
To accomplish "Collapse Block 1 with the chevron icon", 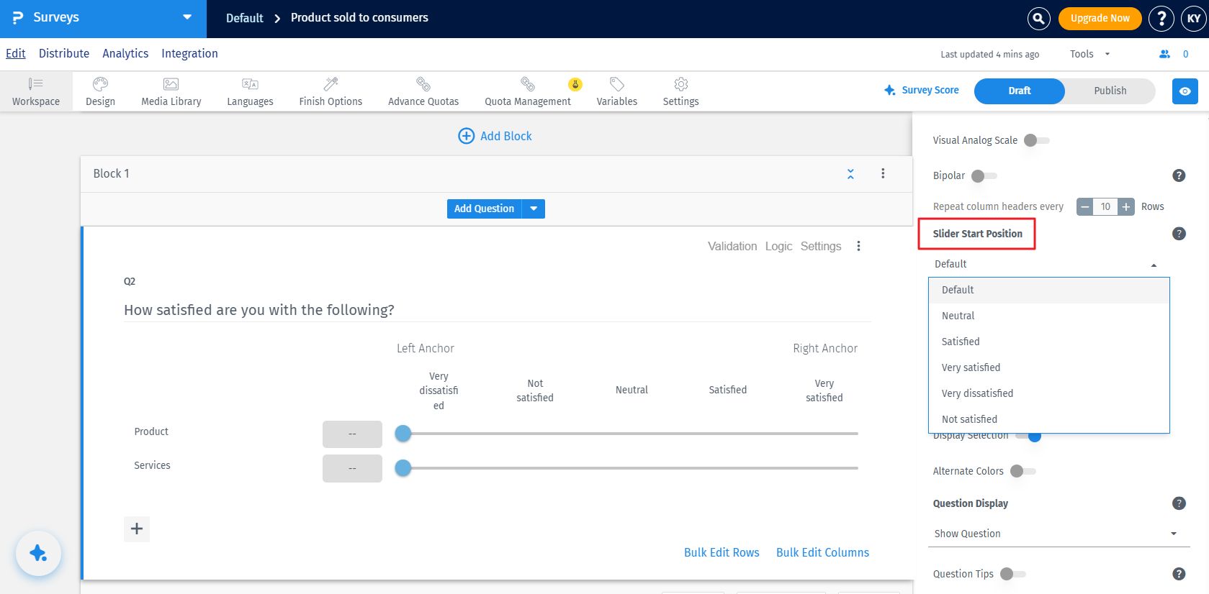I will (x=850, y=174).
